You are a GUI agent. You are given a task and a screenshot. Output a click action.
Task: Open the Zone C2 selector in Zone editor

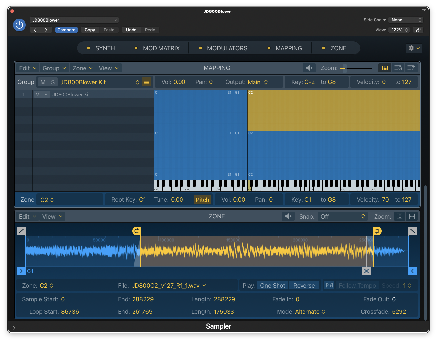pos(46,286)
